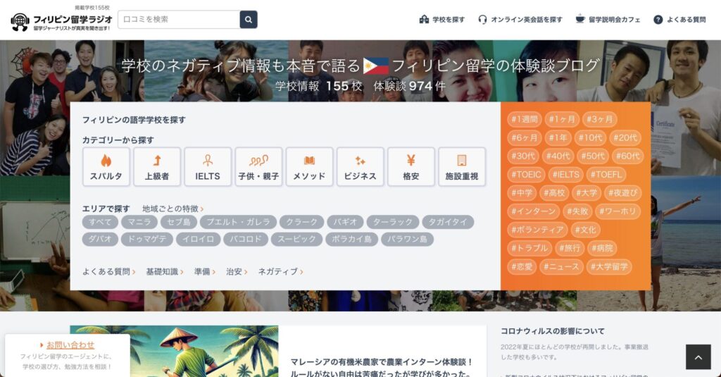This screenshot has width=721, height=377.
Task: Click the #大学留学 tag
Action: click(x=609, y=266)
